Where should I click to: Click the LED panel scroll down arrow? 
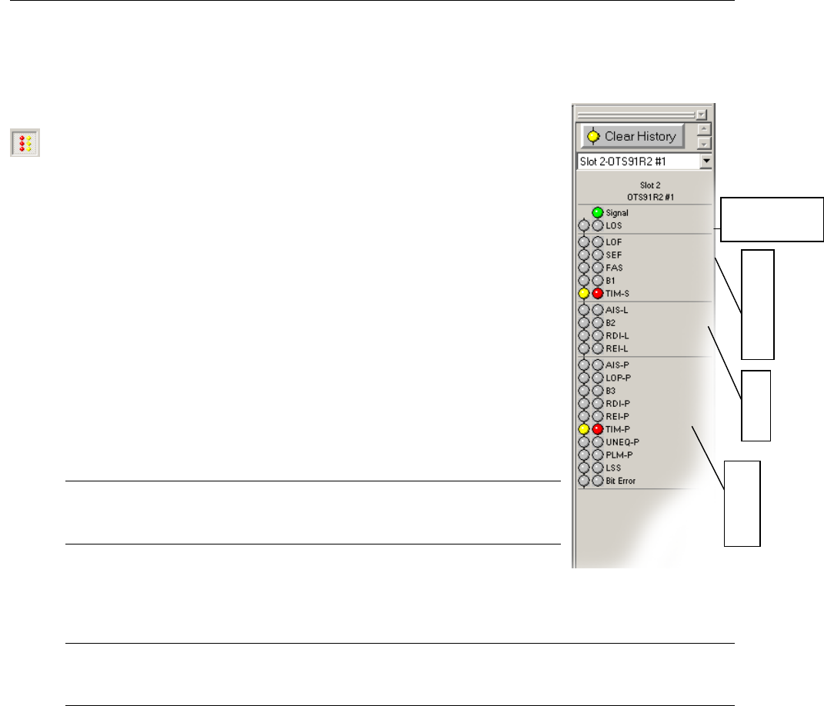[x=704, y=143]
